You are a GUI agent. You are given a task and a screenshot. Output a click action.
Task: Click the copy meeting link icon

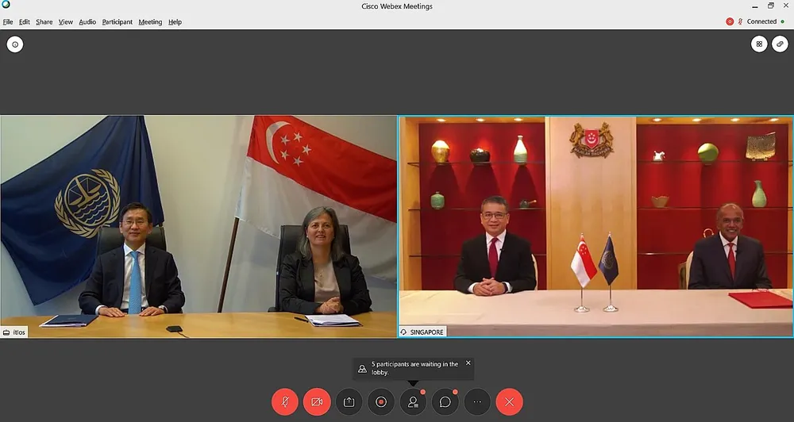tap(780, 44)
